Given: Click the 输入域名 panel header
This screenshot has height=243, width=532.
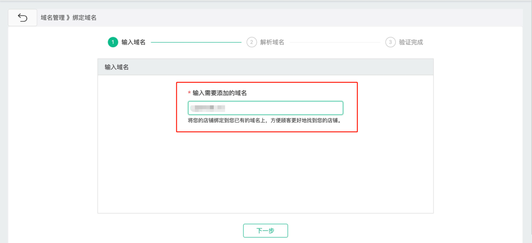Looking at the screenshot, I should point(265,67).
